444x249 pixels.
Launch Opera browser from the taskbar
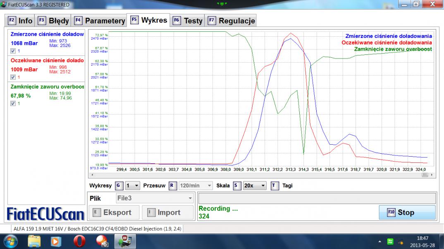point(79,242)
